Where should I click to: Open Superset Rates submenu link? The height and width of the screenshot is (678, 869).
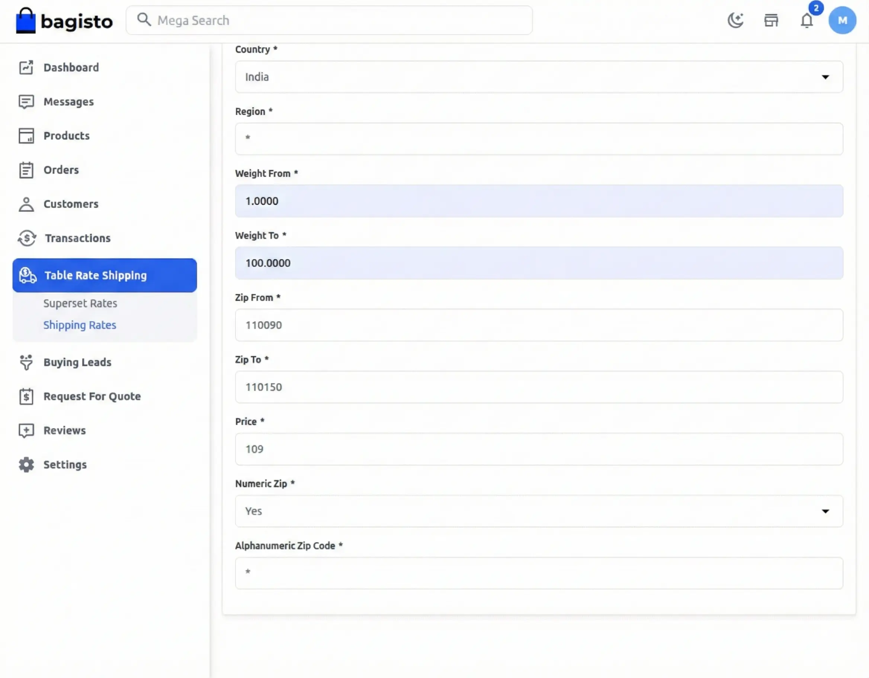[x=80, y=303]
